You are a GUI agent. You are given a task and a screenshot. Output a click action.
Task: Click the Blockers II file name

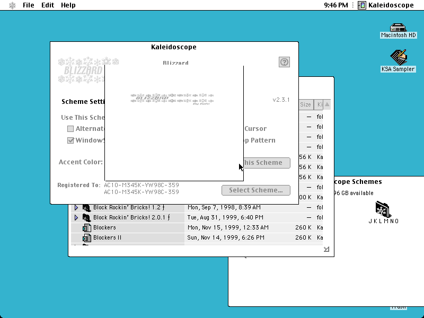[x=108, y=237]
